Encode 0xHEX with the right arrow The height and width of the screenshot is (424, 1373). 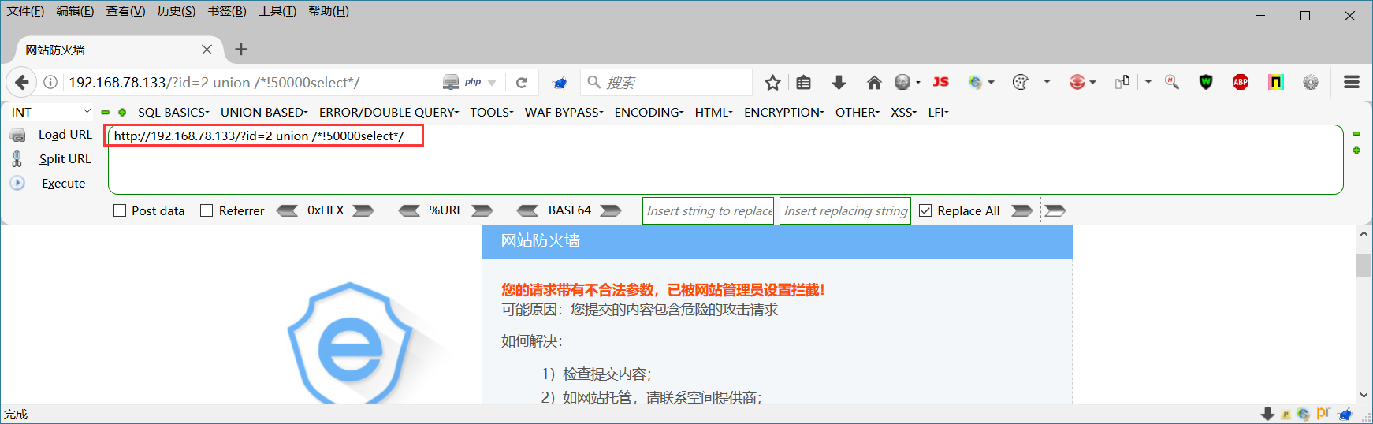363,210
